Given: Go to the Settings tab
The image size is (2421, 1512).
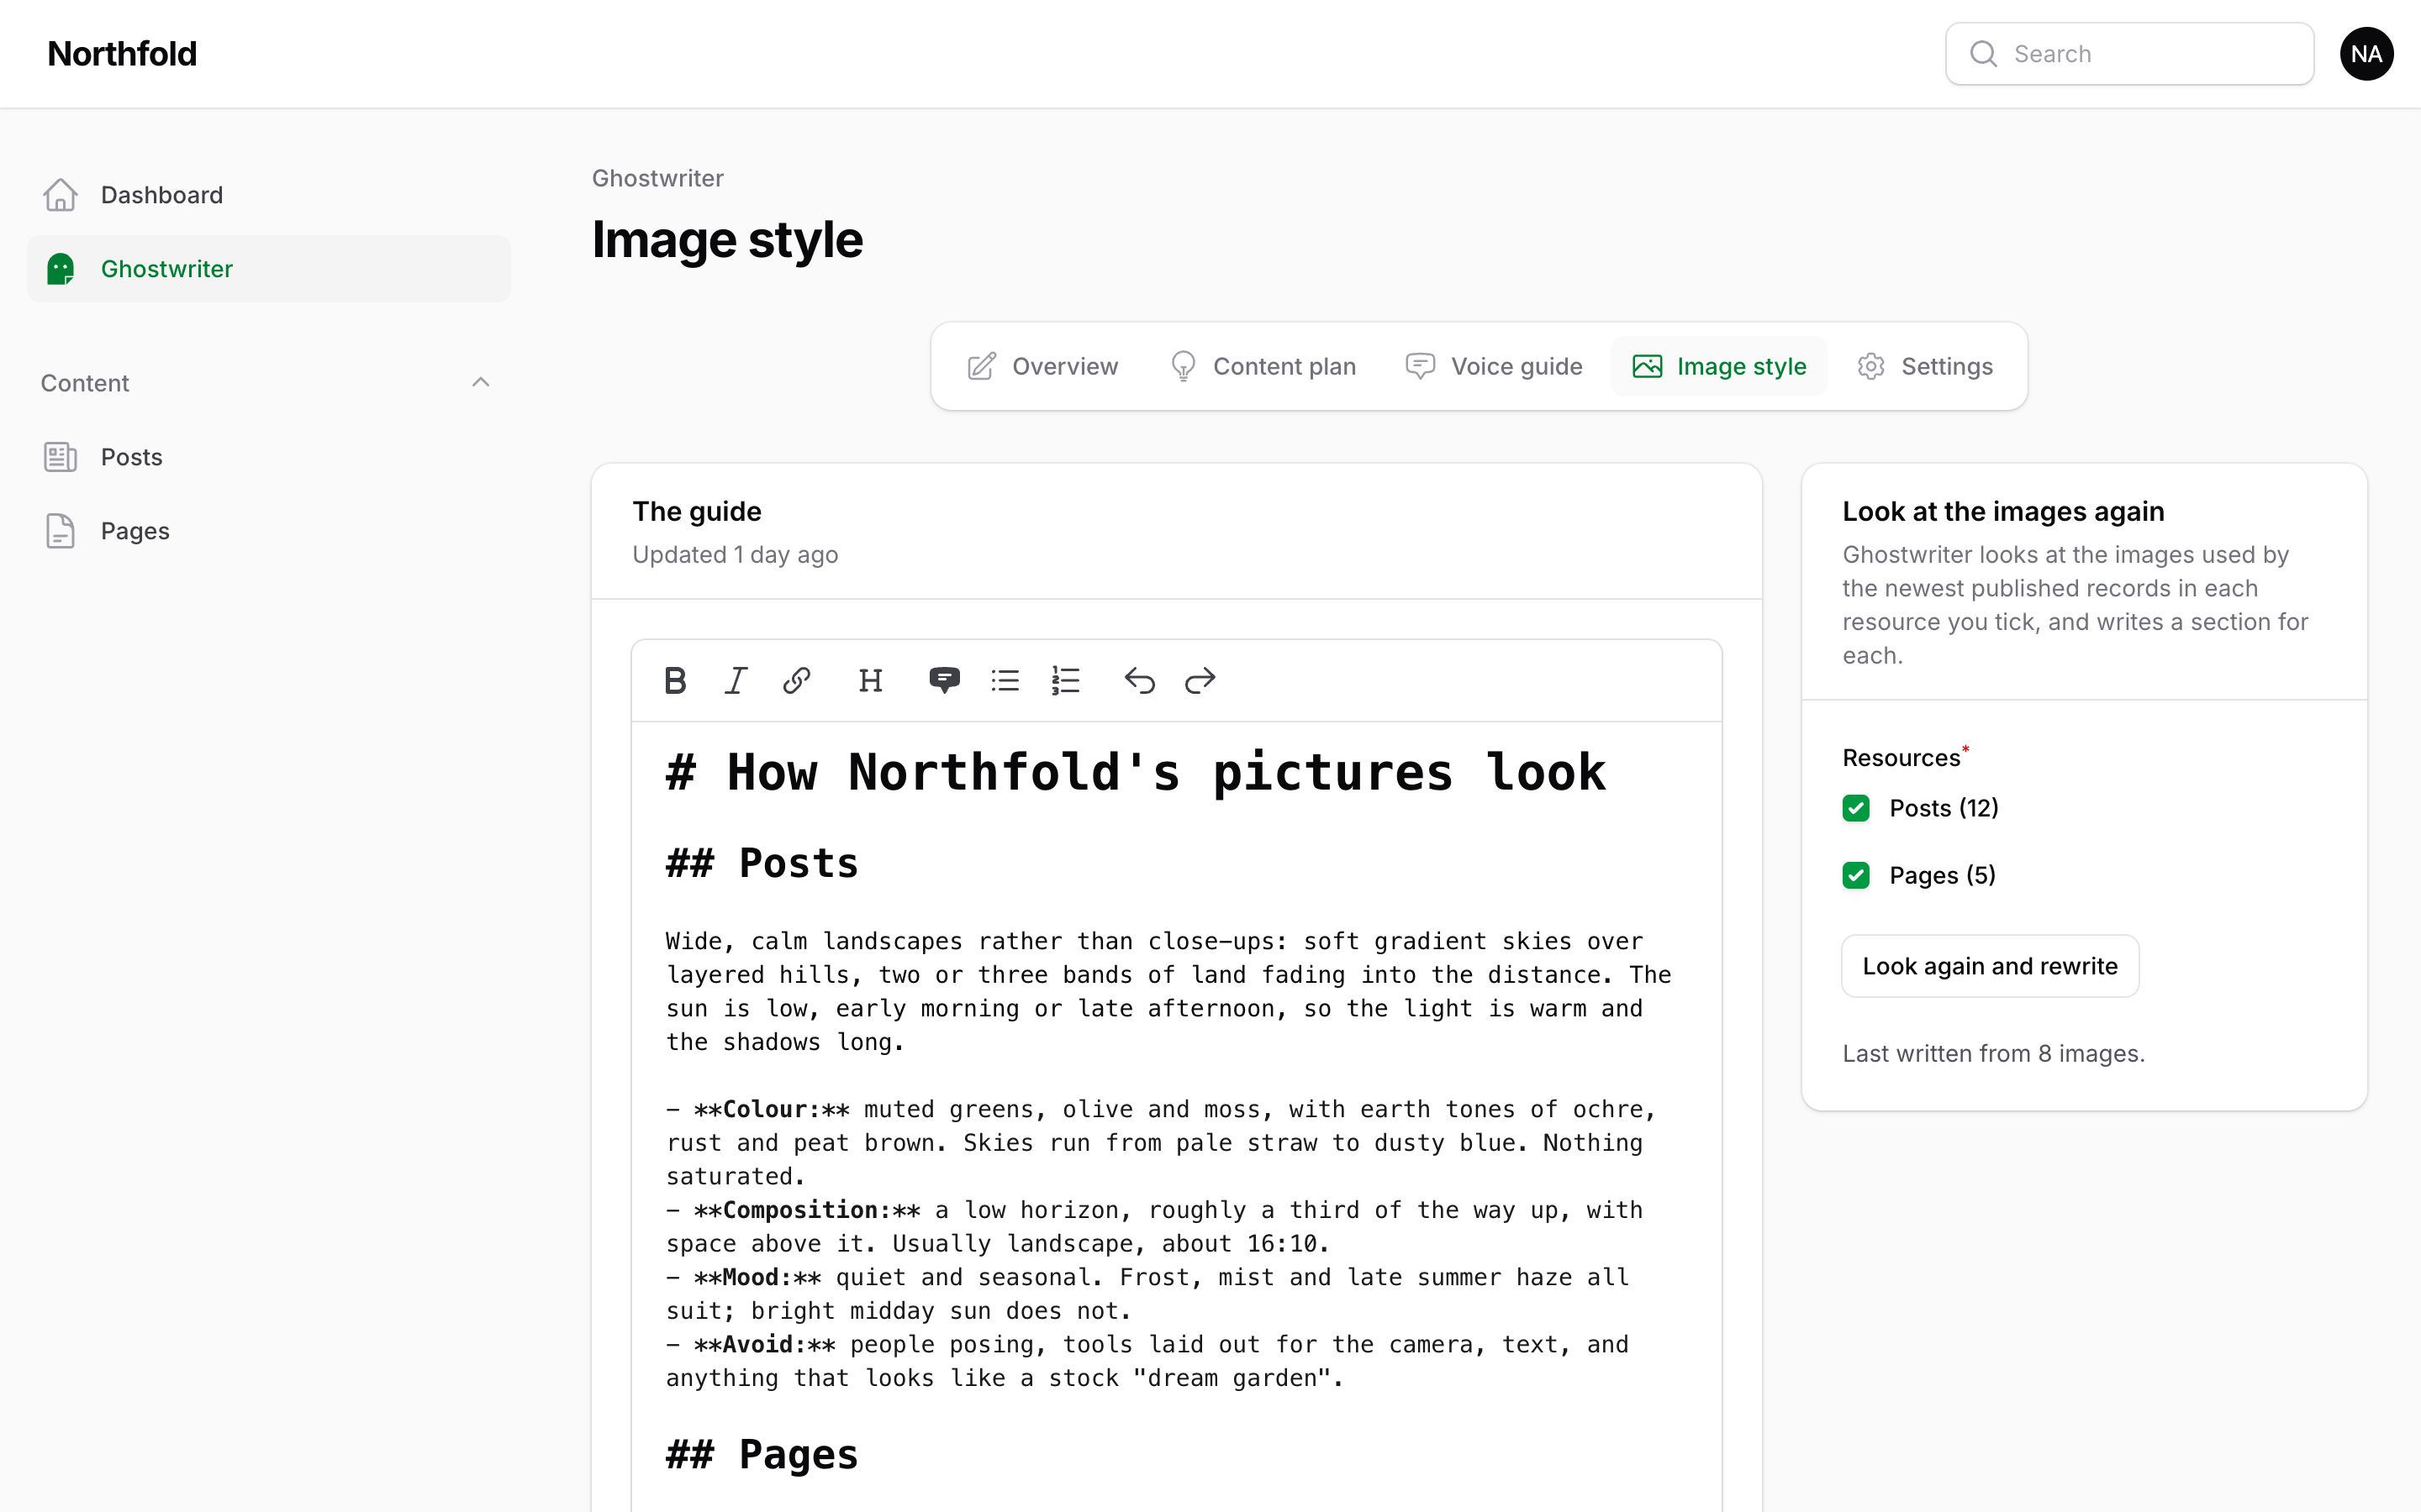Looking at the screenshot, I should 1925,366.
